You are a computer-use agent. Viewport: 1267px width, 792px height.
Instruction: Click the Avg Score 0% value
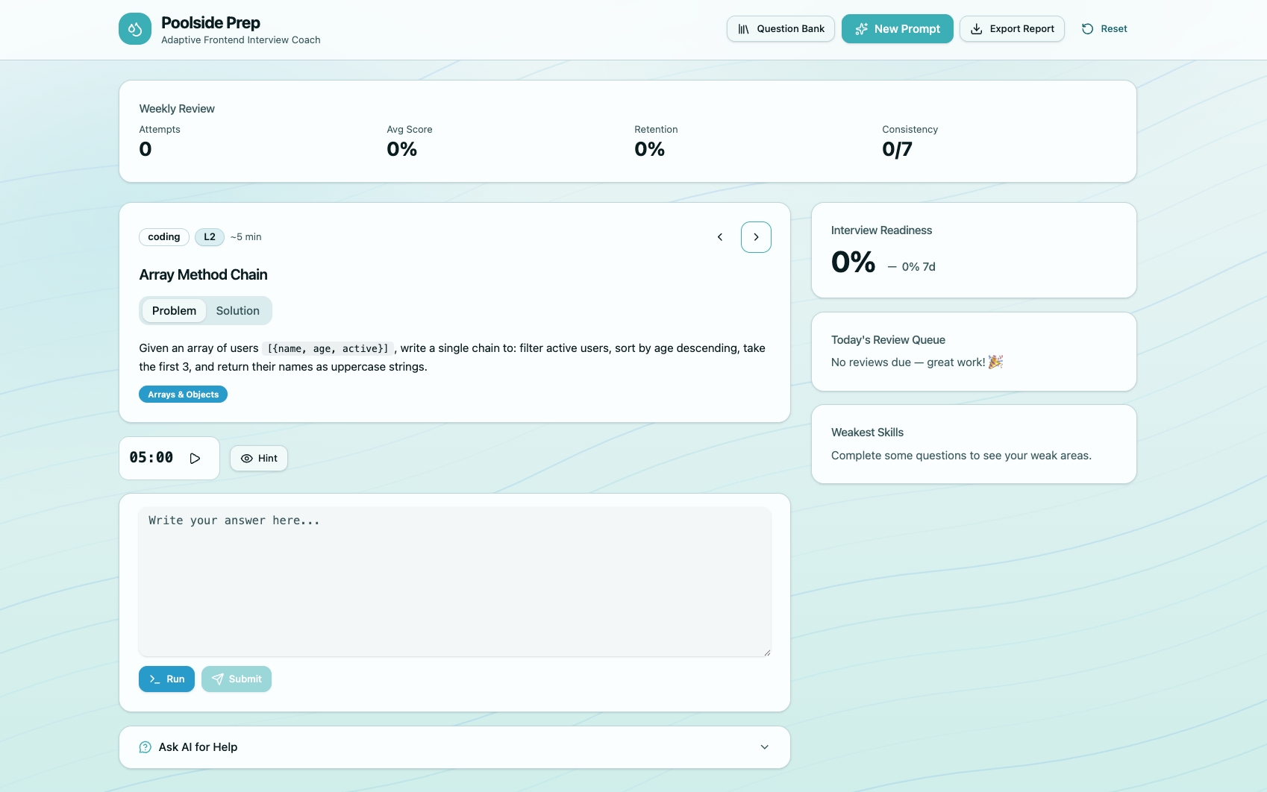click(x=401, y=149)
